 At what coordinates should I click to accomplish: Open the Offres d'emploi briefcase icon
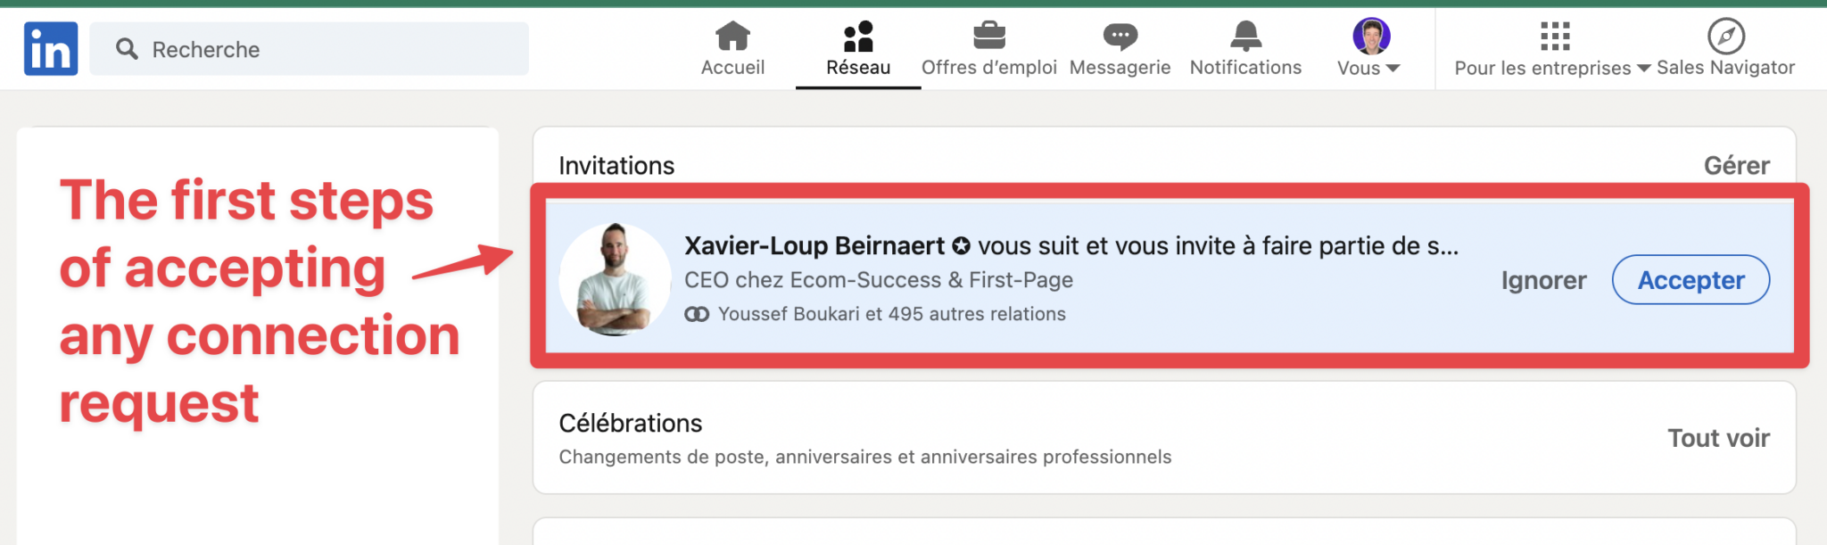(988, 36)
